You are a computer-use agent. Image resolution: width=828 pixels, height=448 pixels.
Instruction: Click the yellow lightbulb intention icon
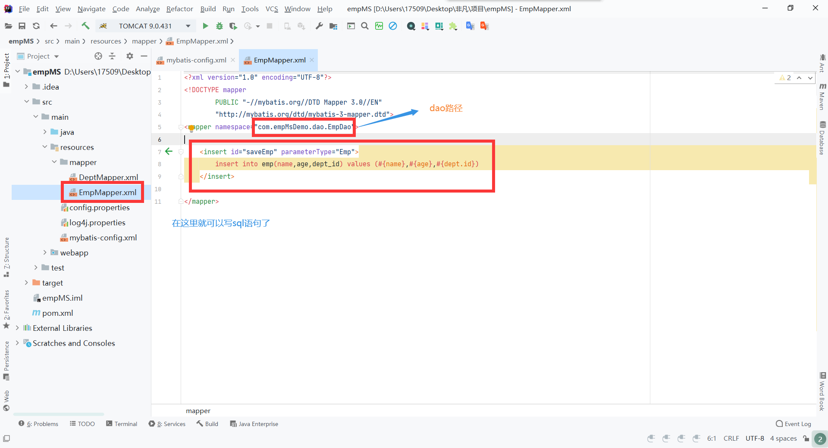click(x=191, y=128)
